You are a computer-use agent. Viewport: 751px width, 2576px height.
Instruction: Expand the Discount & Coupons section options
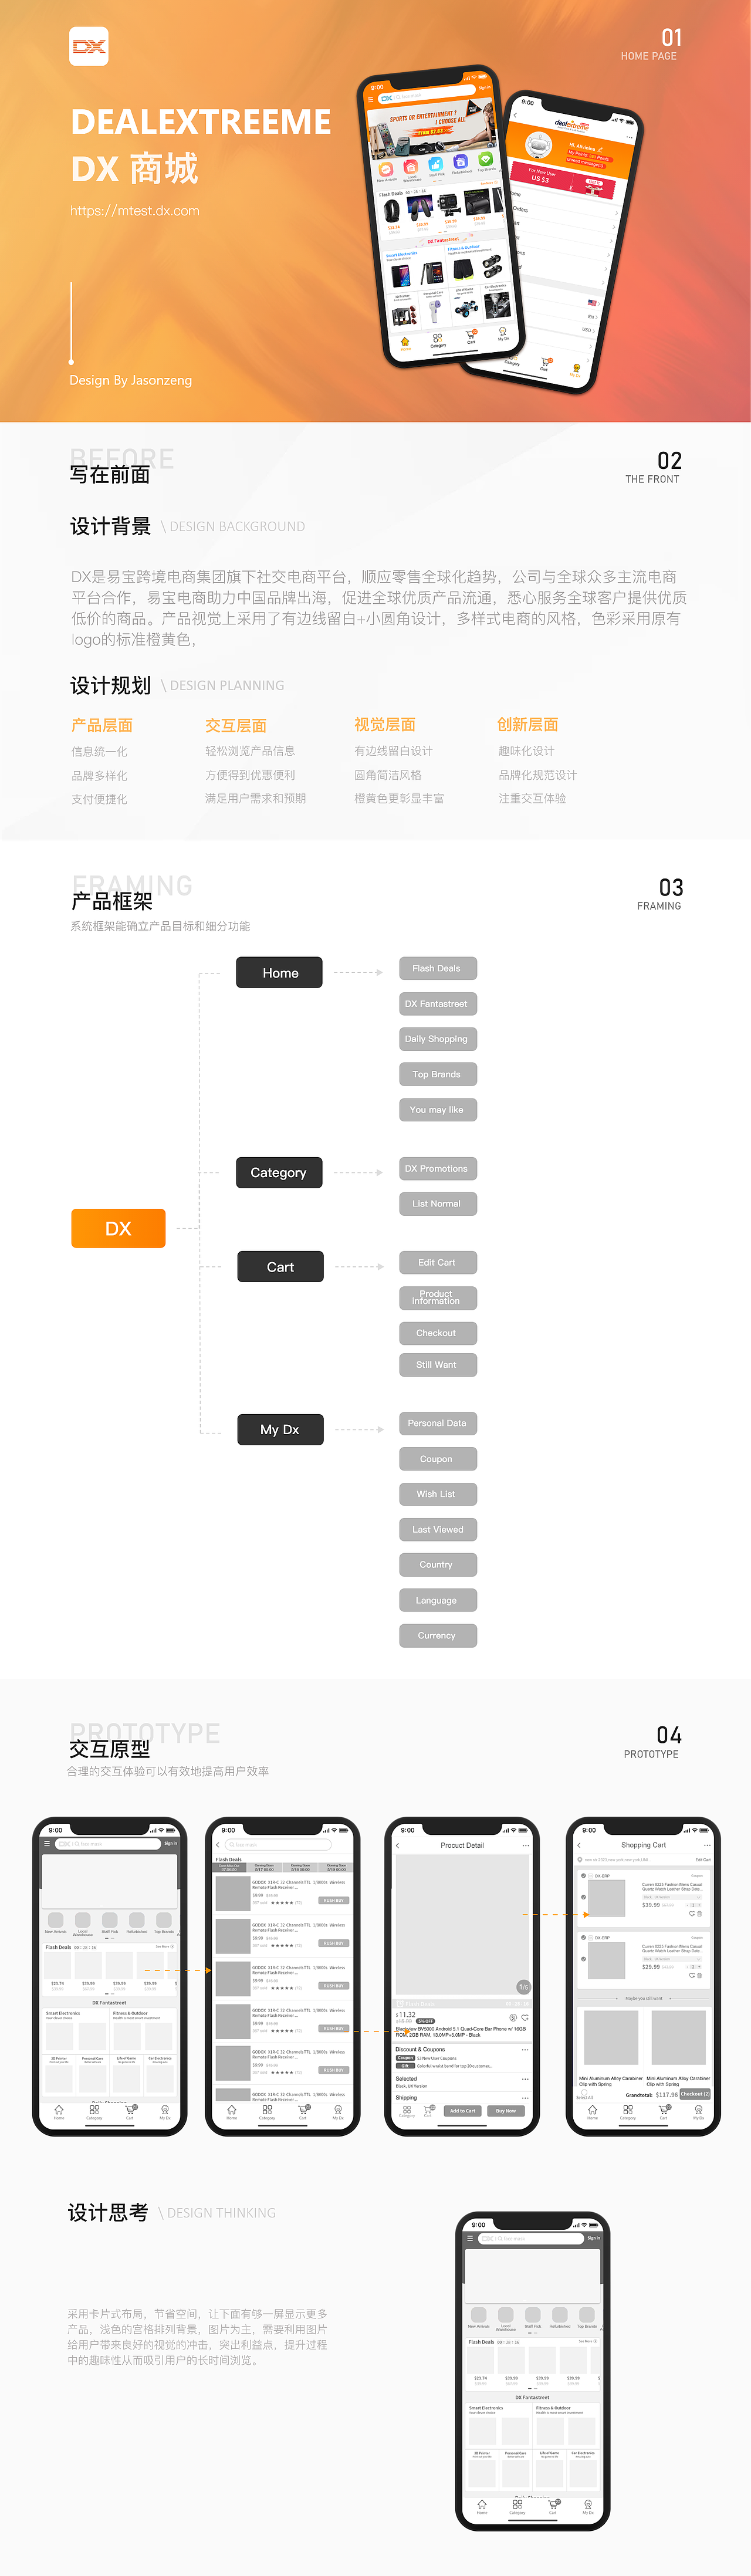524,2049
